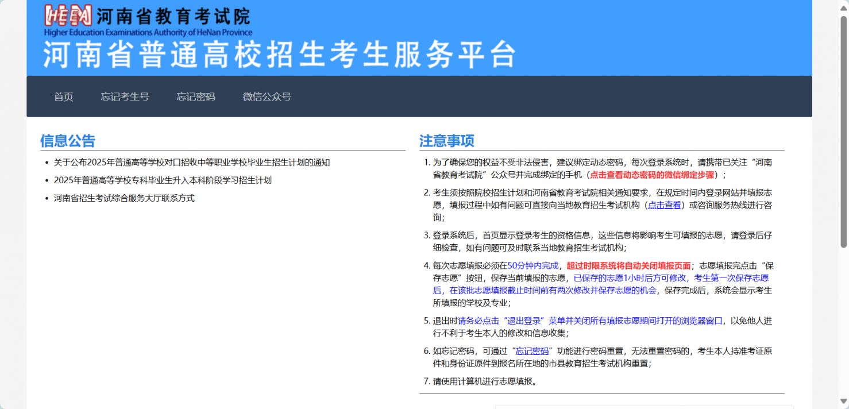
Task: Open the 忘记密码 navigation item
Action: pyautogui.click(x=196, y=97)
